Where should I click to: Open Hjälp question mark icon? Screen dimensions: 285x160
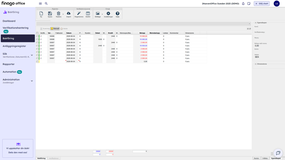click(x=118, y=14)
